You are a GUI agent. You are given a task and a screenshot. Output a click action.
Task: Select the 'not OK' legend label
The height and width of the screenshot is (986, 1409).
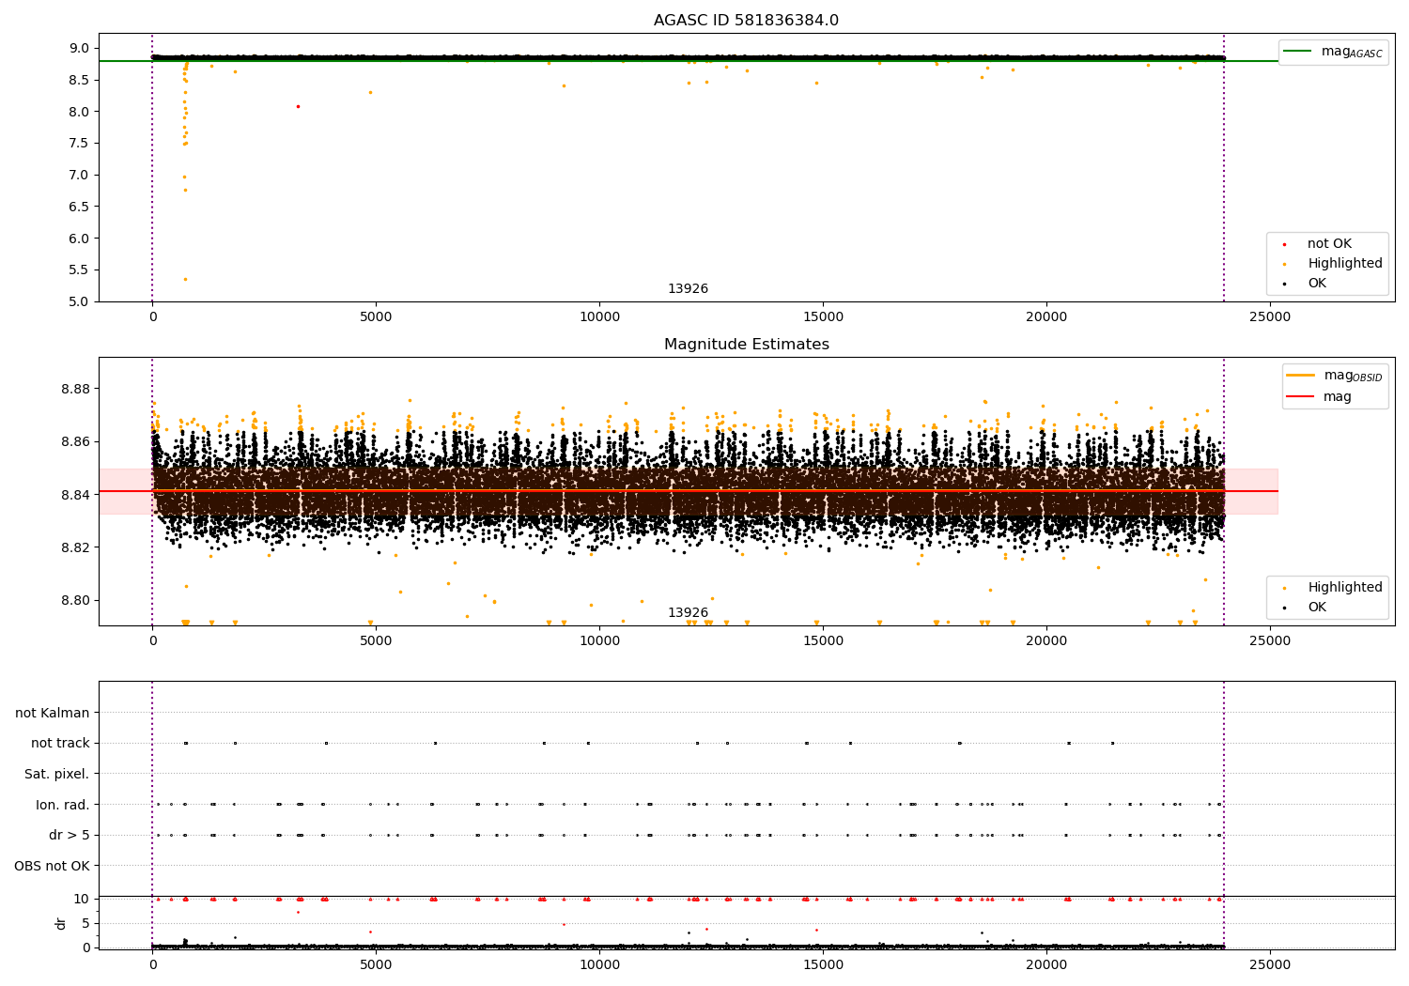(1329, 244)
